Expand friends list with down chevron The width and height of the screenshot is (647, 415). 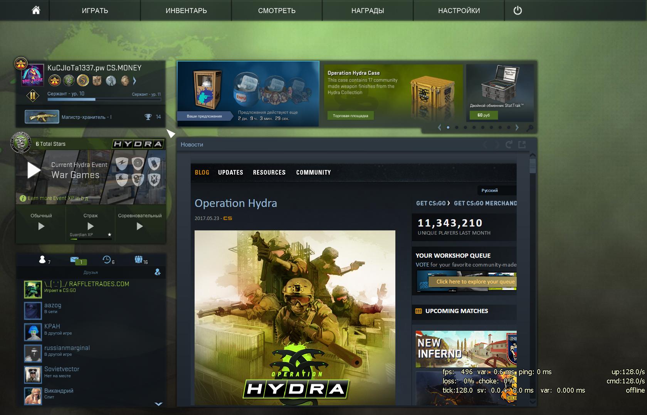point(158,404)
